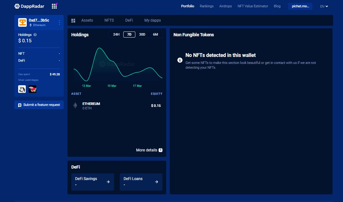The image size is (343, 202).
Task: Click the 0 ETH balance text
Action: click(87, 108)
